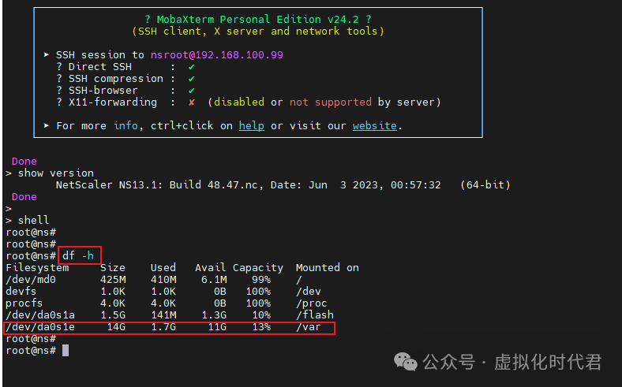Screen dimensions: 622x387
Task: Click the 13% capacity value
Action: pos(261,327)
